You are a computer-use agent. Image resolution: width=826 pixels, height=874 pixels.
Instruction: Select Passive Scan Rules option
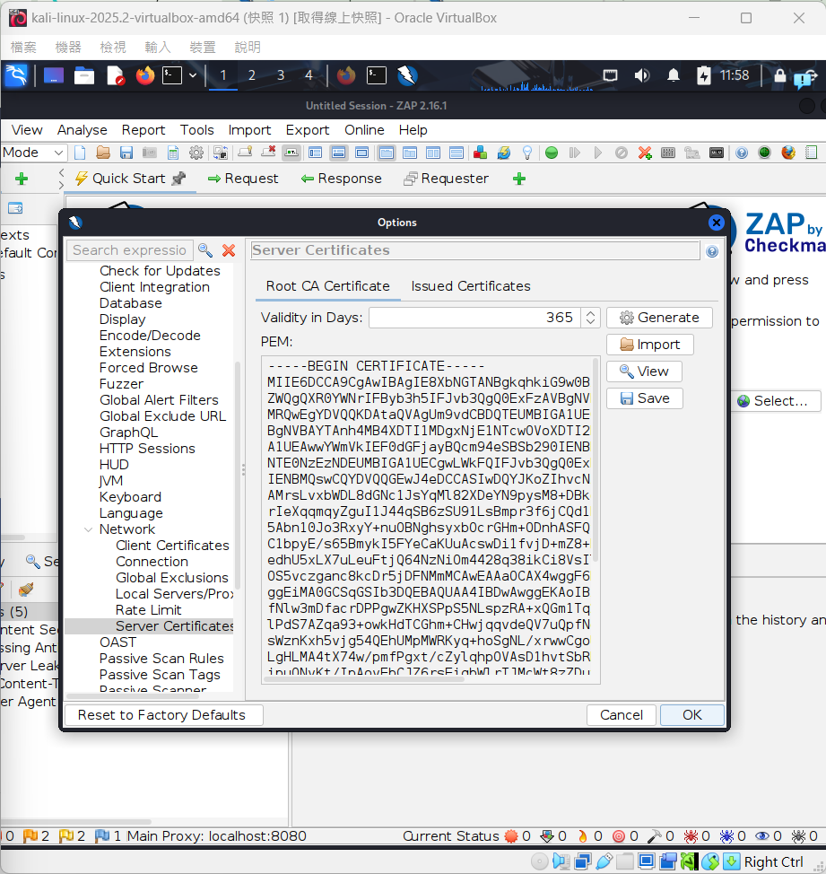161,659
